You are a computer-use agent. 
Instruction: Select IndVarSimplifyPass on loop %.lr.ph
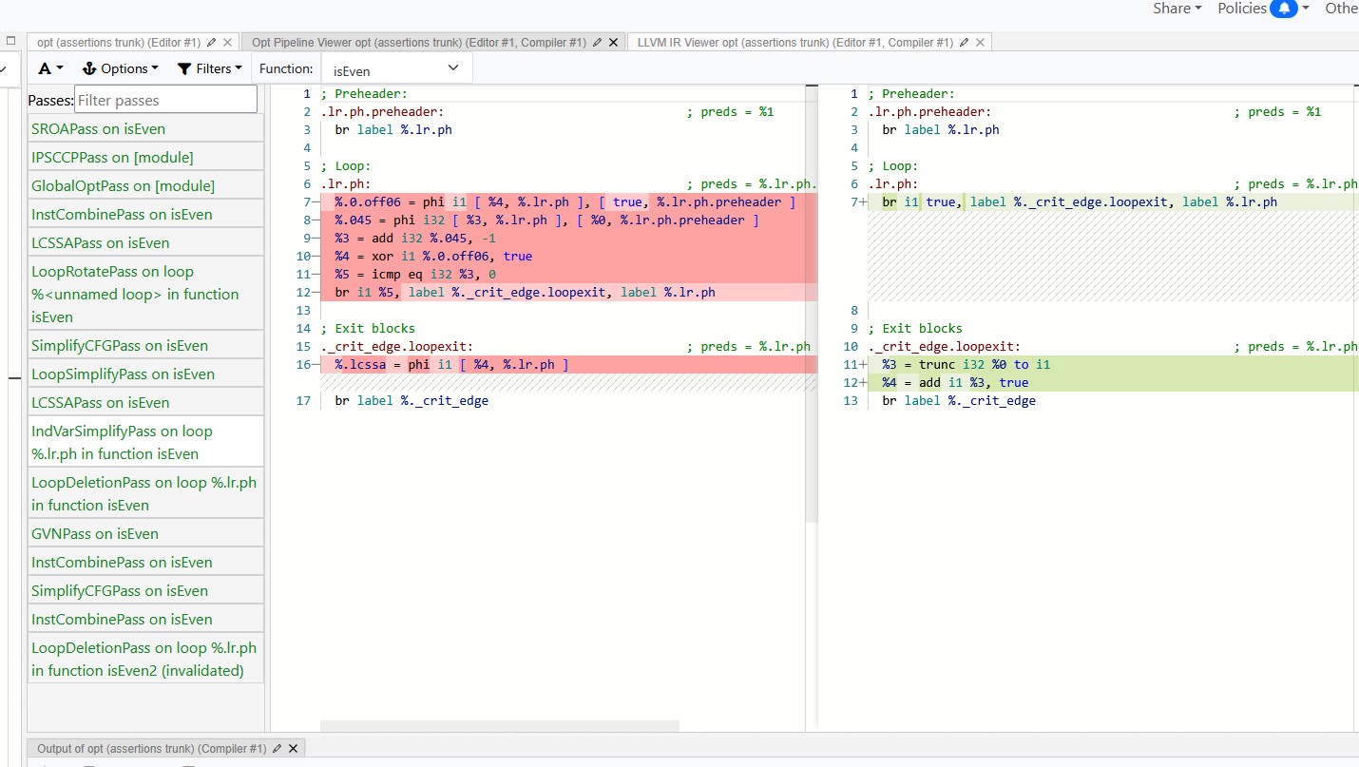point(145,443)
